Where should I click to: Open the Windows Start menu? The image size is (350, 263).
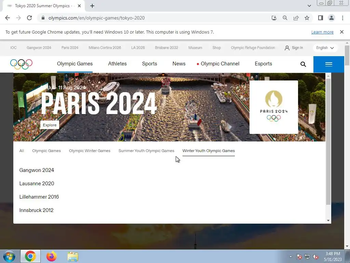[9, 256]
